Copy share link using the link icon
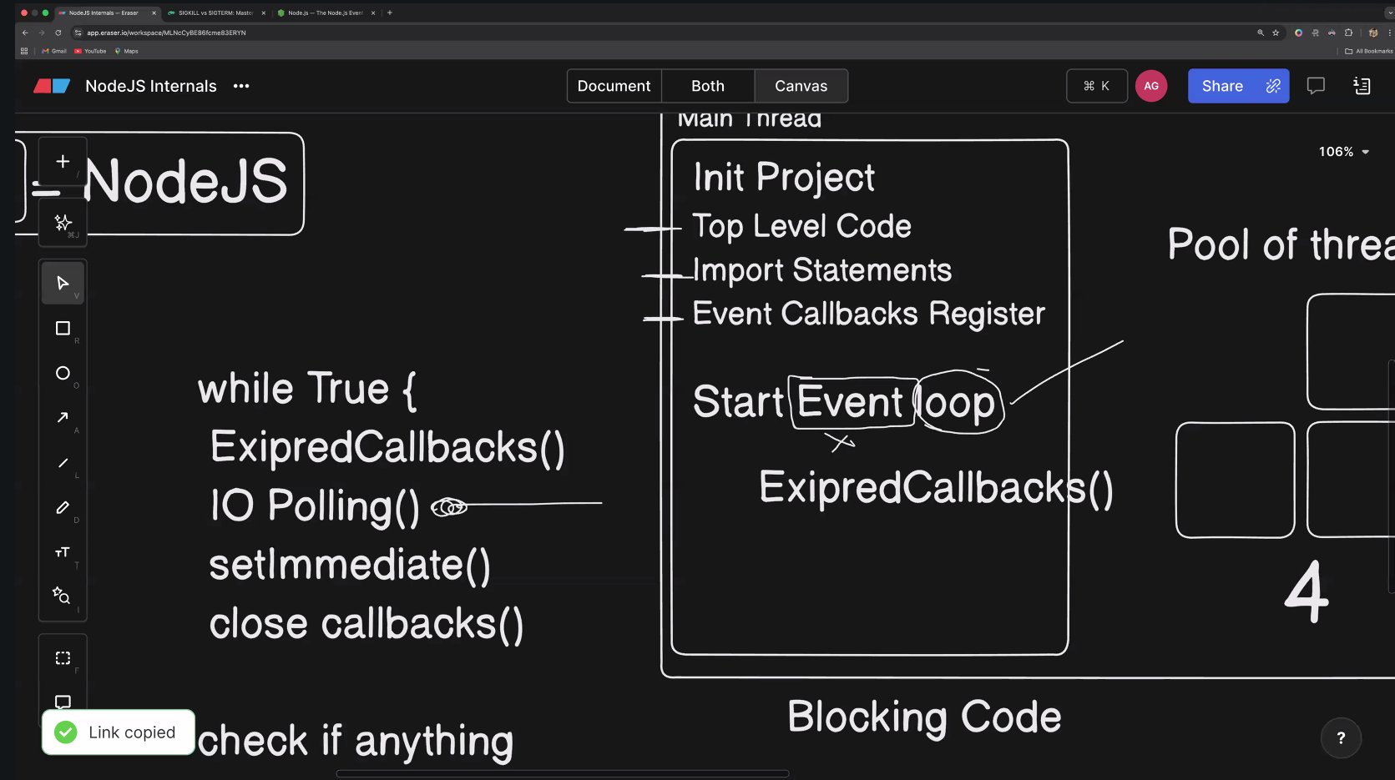1395x780 pixels. pyautogui.click(x=1273, y=86)
